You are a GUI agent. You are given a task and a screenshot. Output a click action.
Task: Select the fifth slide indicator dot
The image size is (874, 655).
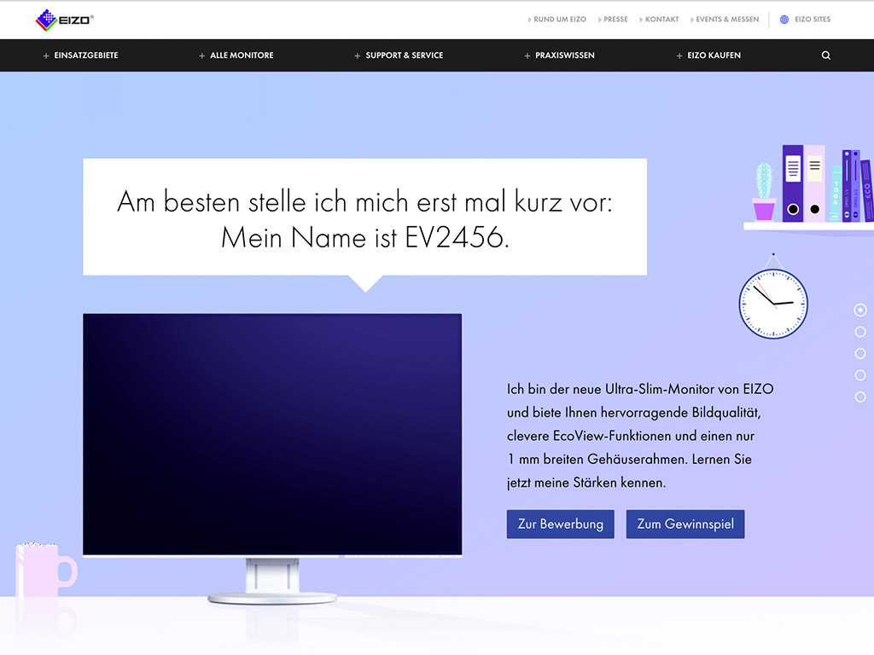(x=860, y=397)
